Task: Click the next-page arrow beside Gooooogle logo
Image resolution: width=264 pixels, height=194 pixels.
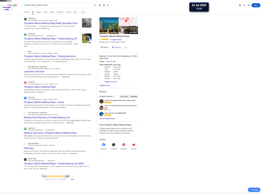Action: (72, 176)
